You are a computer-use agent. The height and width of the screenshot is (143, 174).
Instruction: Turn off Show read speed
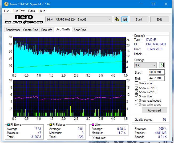[x=136, y=100]
